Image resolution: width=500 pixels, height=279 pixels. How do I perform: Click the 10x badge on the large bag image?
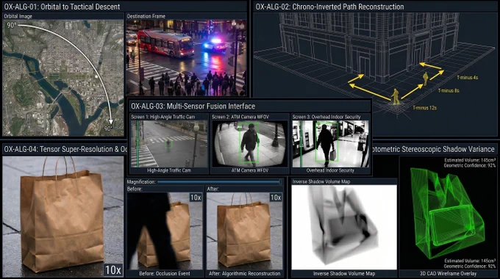pos(113,270)
